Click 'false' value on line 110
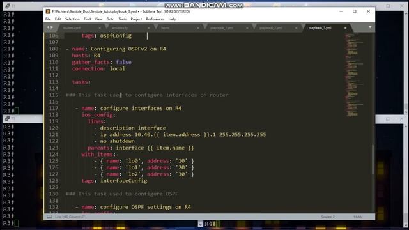This screenshot has height=230, width=409. point(123,62)
